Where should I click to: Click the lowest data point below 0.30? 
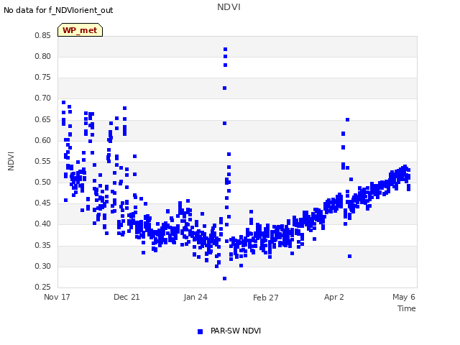[225, 278]
